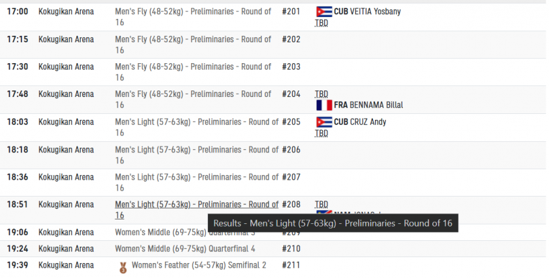Click the Cuban flag beside VEITIA Yosbany
This screenshot has height=278, width=549.
click(x=324, y=12)
